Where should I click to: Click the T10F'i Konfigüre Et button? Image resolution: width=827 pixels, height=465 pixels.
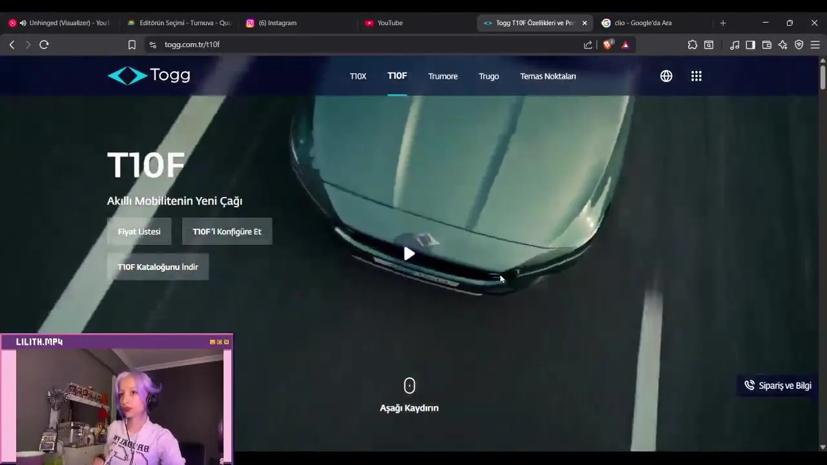(x=227, y=231)
